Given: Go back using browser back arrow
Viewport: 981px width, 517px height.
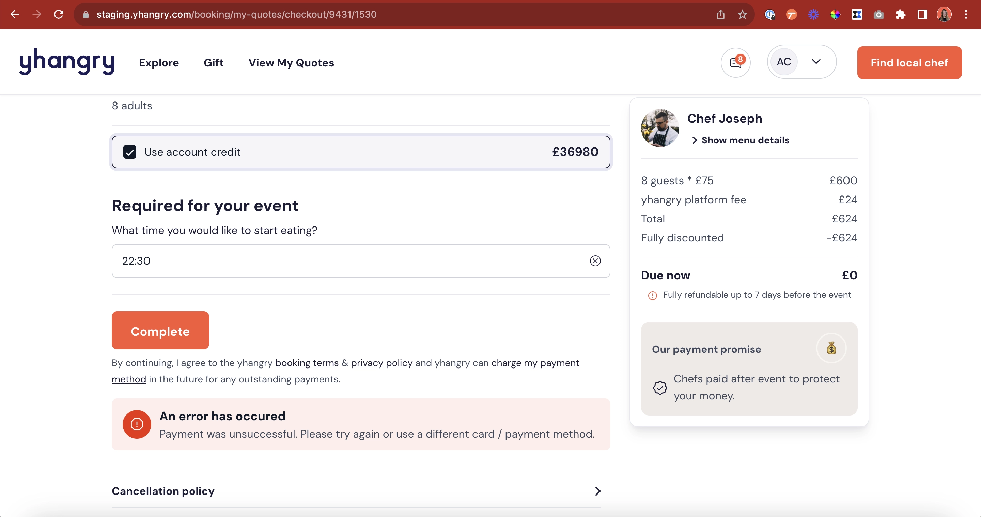Looking at the screenshot, I should tap(15, 14).
